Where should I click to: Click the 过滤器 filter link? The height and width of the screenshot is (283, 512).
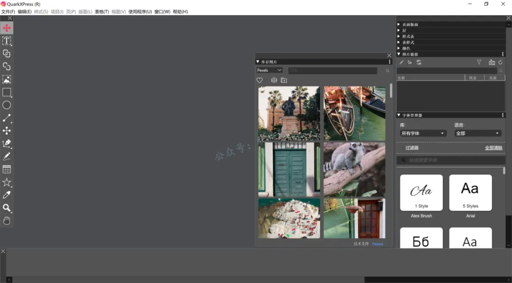pyautogui.click(x=412, y=148)
